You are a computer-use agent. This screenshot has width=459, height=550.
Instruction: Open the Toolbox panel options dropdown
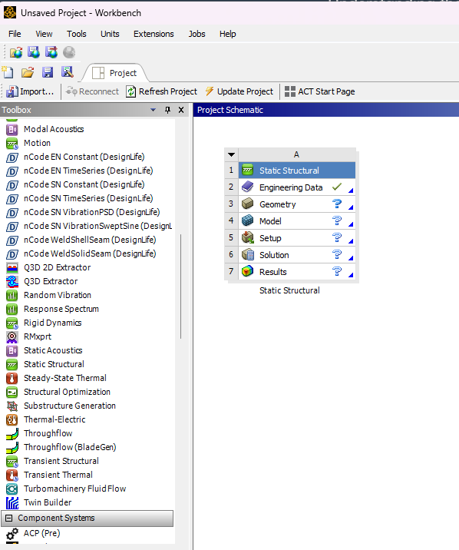(153, 110)
